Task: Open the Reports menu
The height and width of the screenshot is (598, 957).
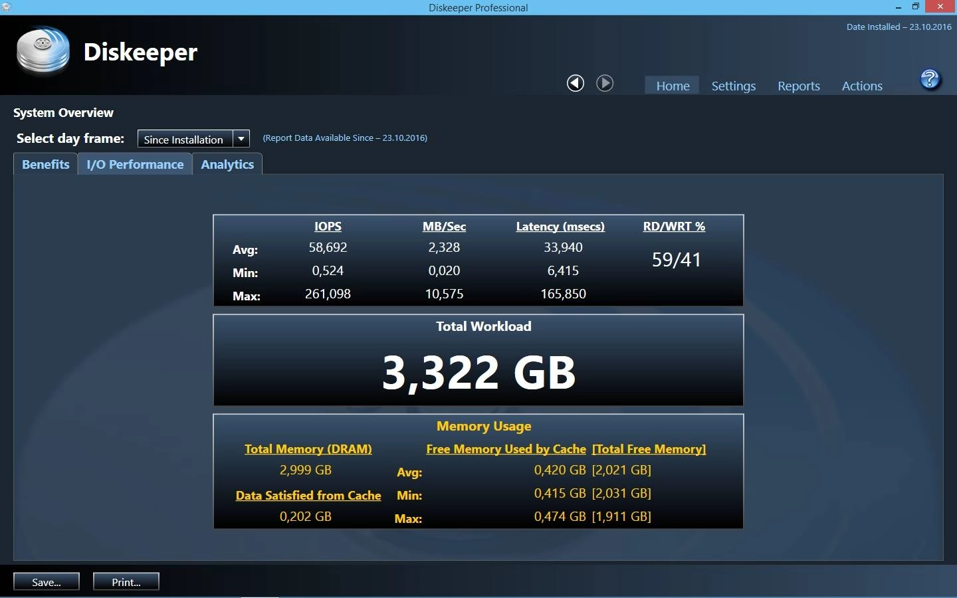Action: (799, 86)
